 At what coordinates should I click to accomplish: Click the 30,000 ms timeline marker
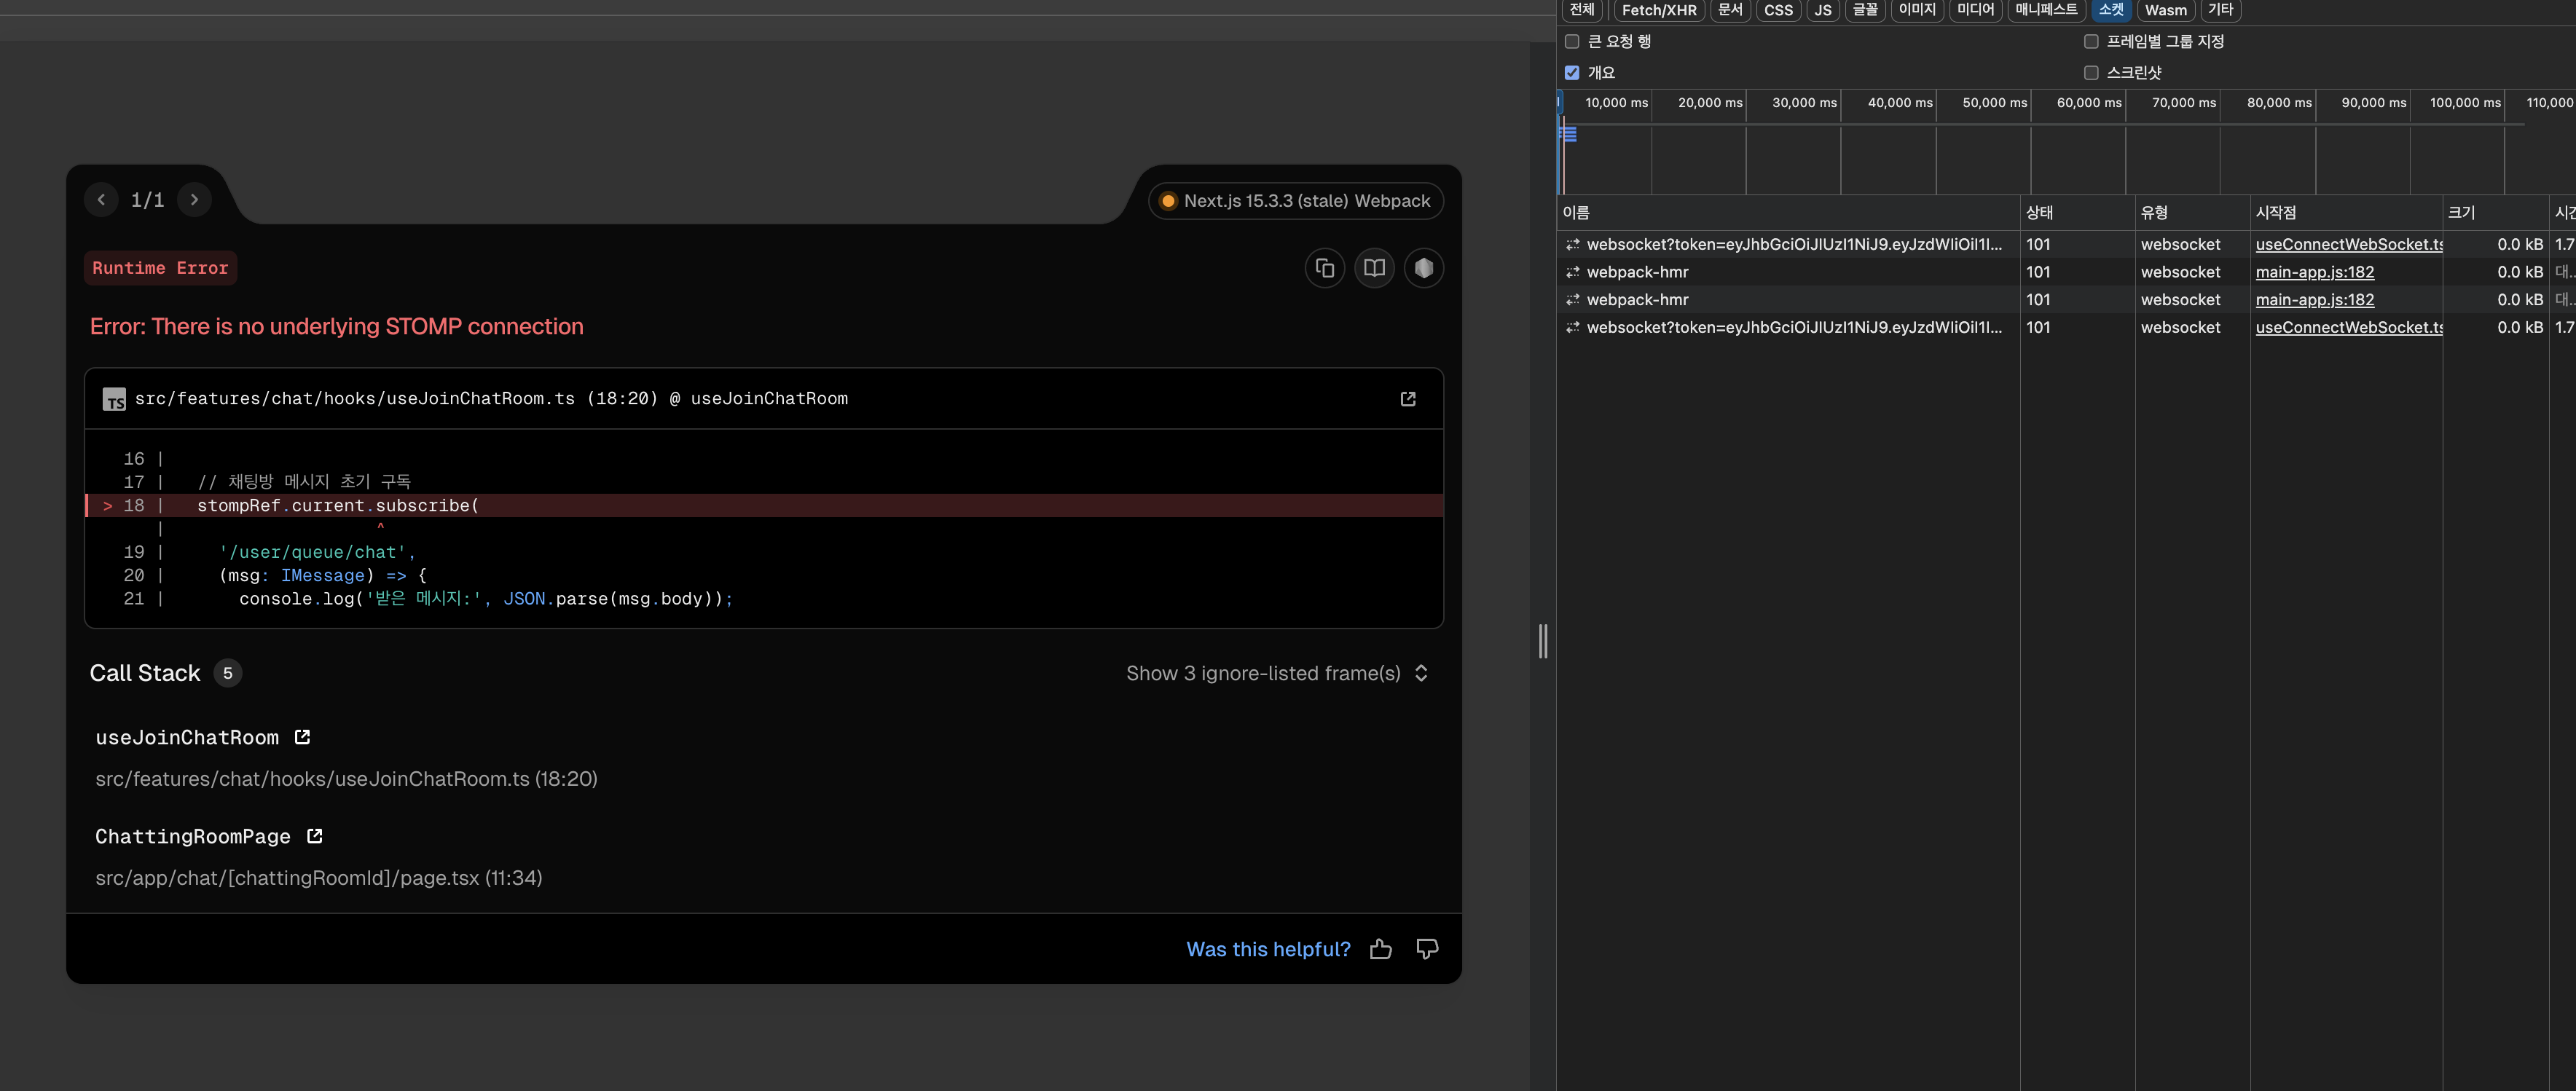click(x=1803, y=103)
